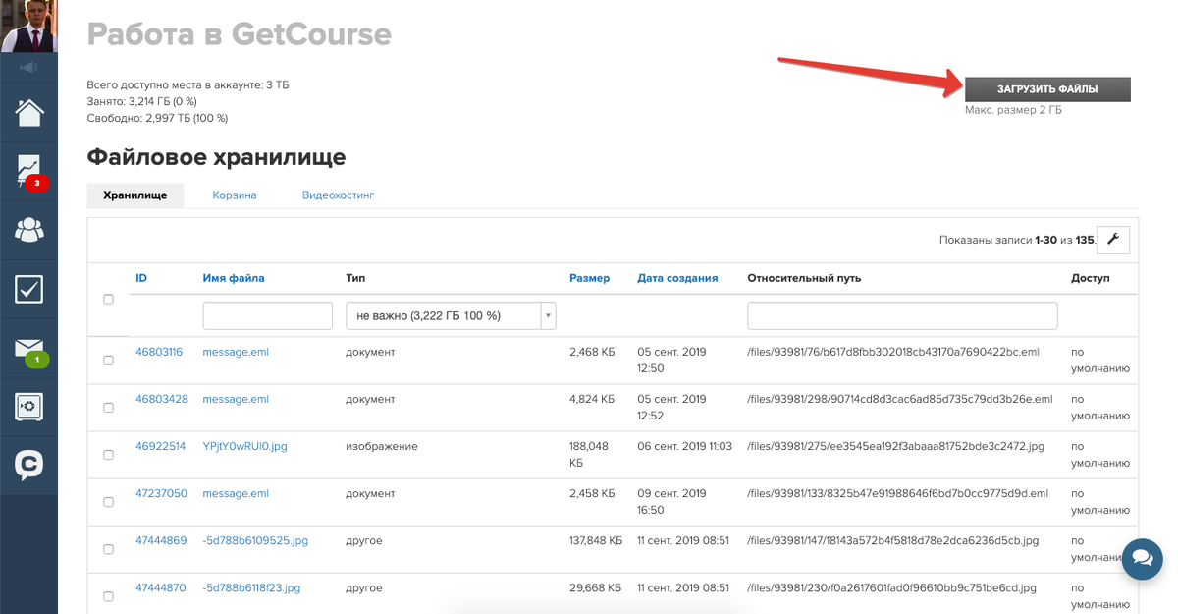The image size is (1178, 614).
Task: Click the ЗАГРУЗИТЬ ФАЙЛЫ button
Action: [1047, 89]
